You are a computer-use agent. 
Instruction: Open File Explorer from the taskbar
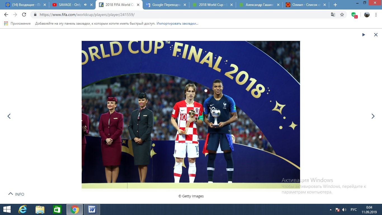tap(40, 209)
